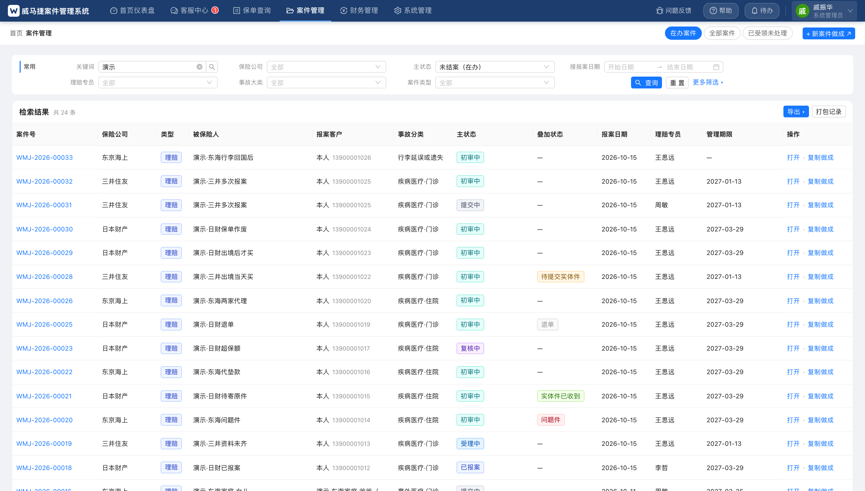Click the 帮助 help button
The image size is (865, 491).
721,11
